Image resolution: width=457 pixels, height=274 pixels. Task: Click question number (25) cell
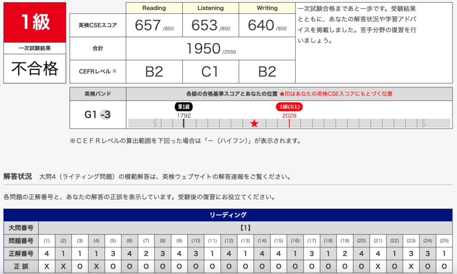444,241
